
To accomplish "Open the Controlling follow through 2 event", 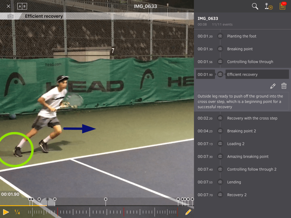I will point(251,169).
